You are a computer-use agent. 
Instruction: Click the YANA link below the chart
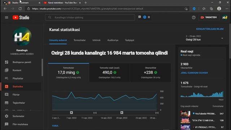(x=55, y=126)
